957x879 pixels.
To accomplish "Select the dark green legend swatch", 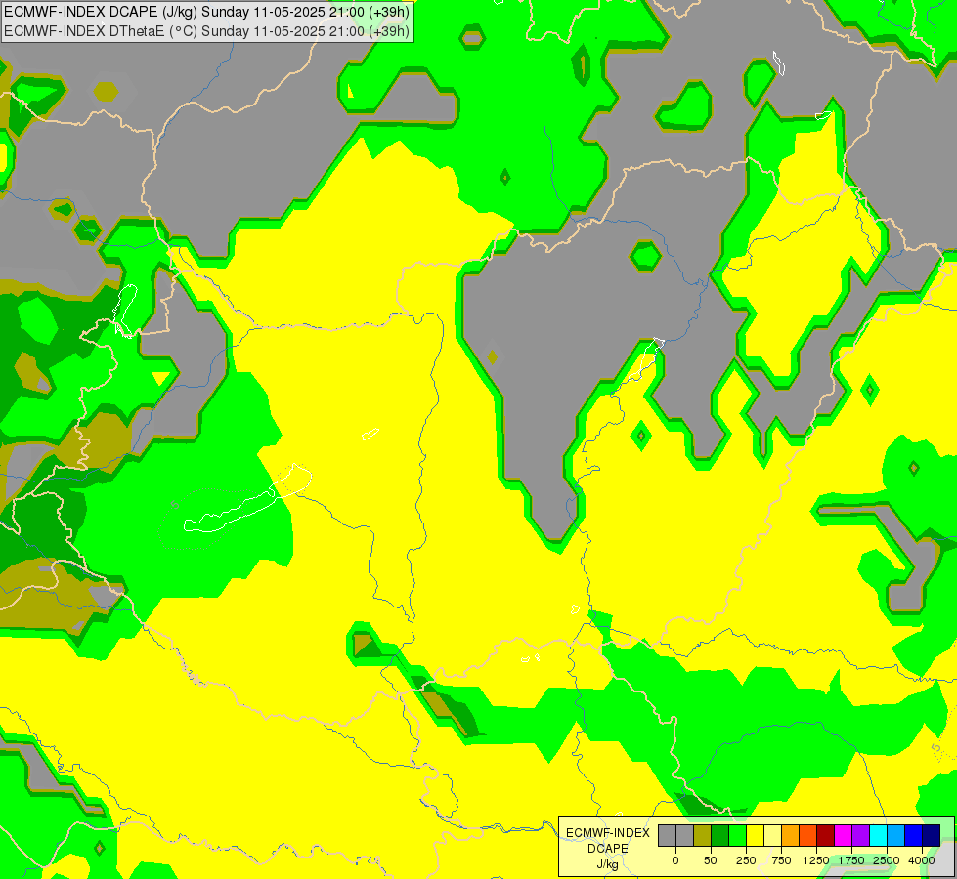I will [x=720, y=835].
